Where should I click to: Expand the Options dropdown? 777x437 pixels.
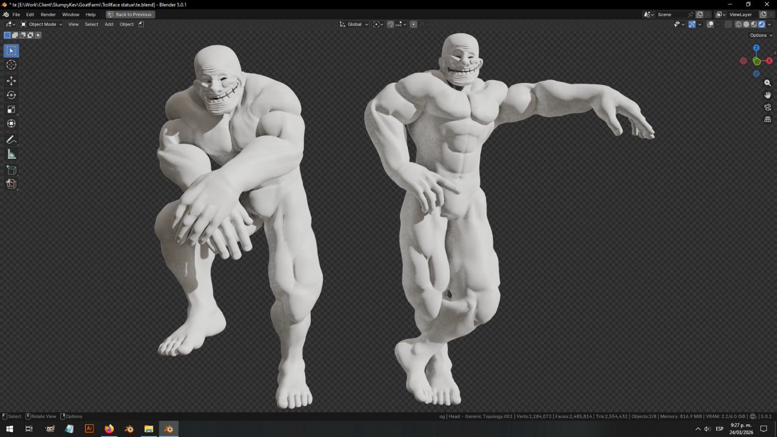(x=760, y=35)
